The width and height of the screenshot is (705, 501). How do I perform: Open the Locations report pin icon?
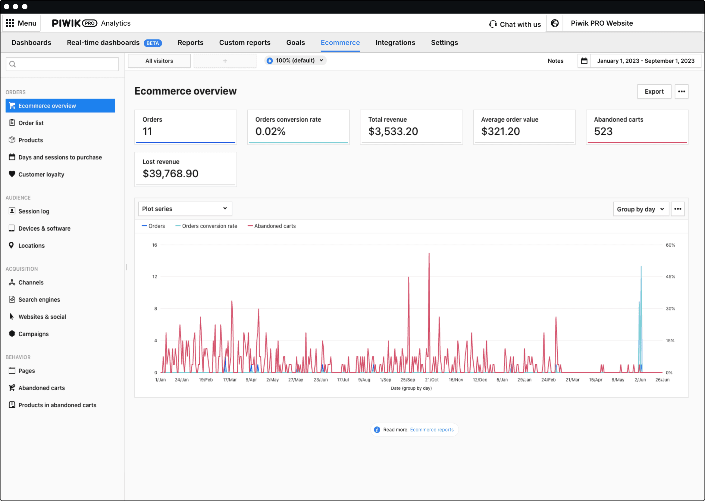point(11,245)
